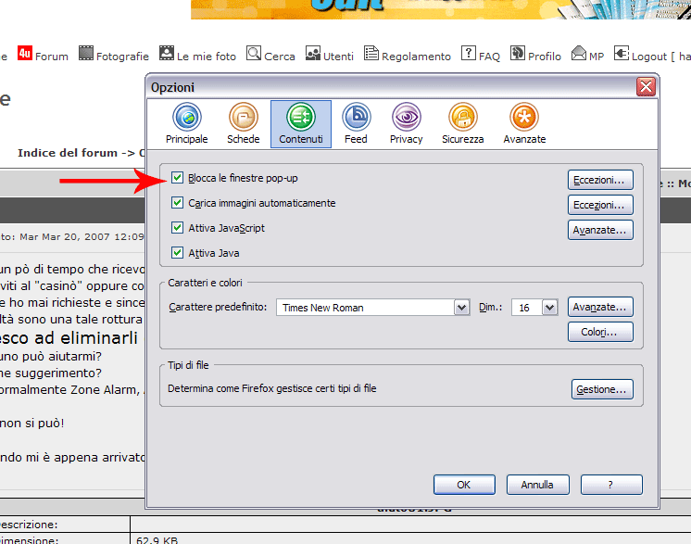Uncheck Blocca le finestre pop-up
The image size is (691, 544).
pyautogui.click(x=177, y=178)
